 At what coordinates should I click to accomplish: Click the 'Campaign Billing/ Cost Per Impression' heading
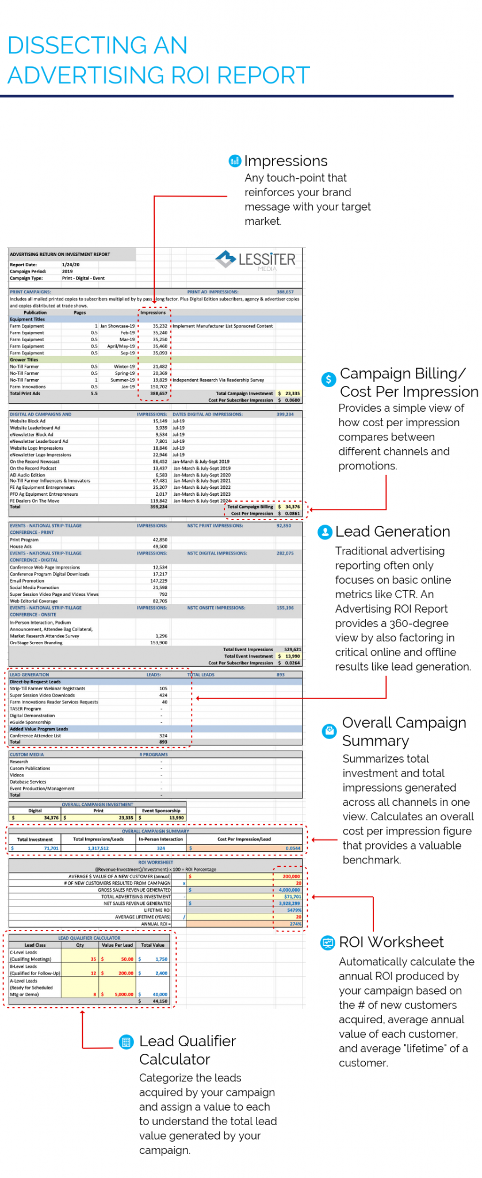(x=409, y=383)
